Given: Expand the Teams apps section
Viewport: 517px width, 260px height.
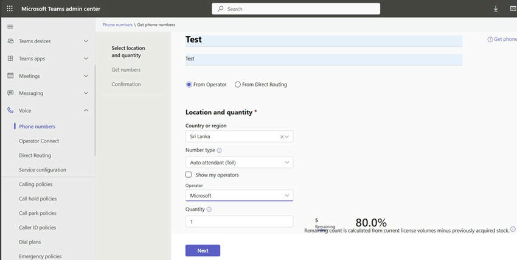Looking at the screenshot, I should point(86,58).
